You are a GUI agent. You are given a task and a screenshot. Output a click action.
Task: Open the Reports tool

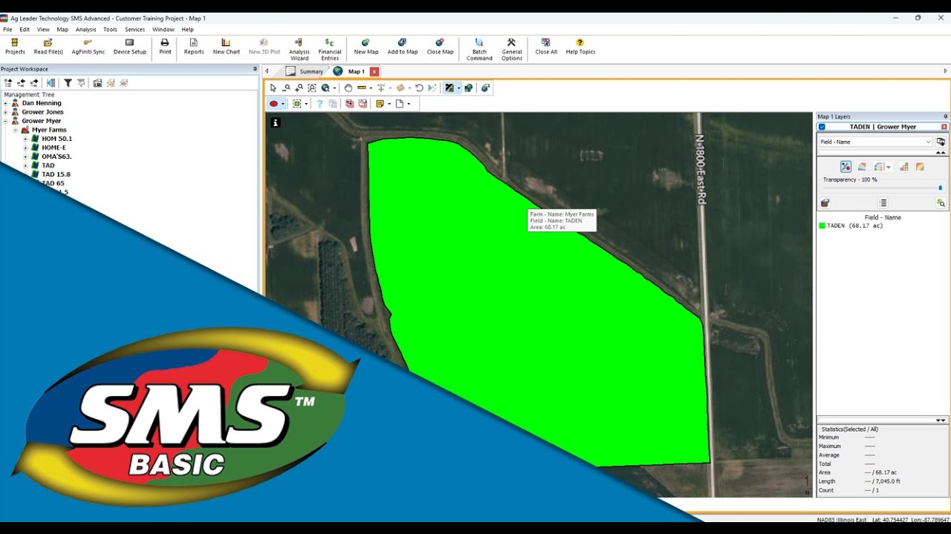pos(194,47)
